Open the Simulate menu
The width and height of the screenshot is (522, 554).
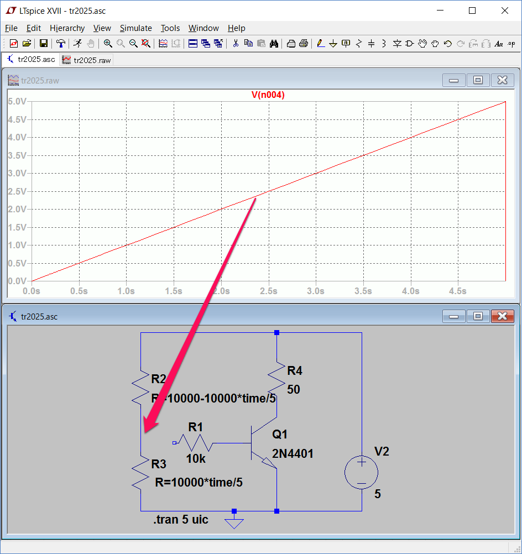[x=135, y=28]
